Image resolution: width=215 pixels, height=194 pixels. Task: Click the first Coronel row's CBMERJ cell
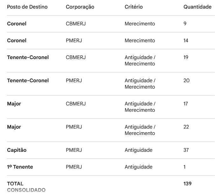point(76,23)
